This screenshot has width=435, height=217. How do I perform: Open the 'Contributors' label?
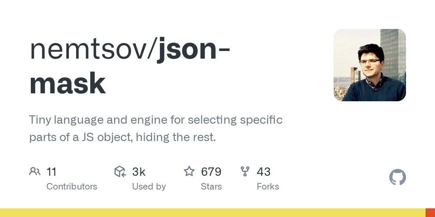click(72, 187)
